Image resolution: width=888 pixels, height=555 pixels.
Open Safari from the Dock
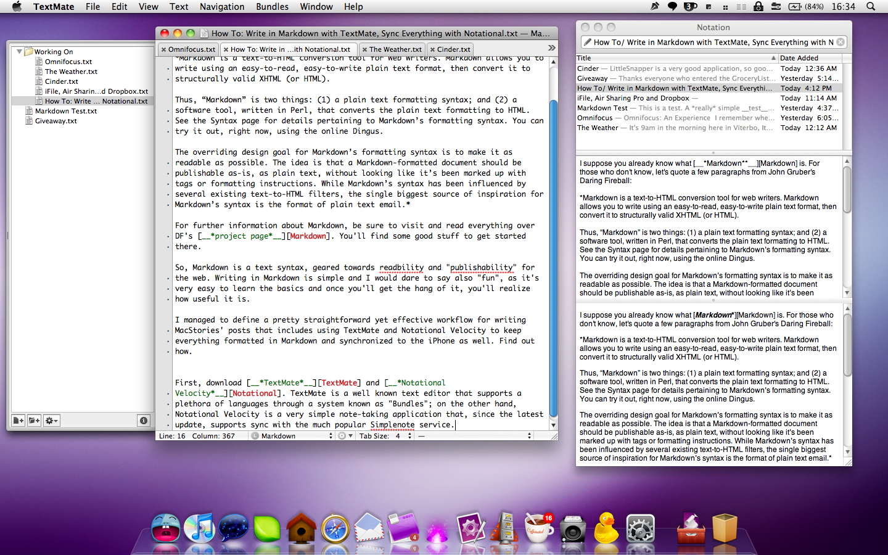coord(334,528)
